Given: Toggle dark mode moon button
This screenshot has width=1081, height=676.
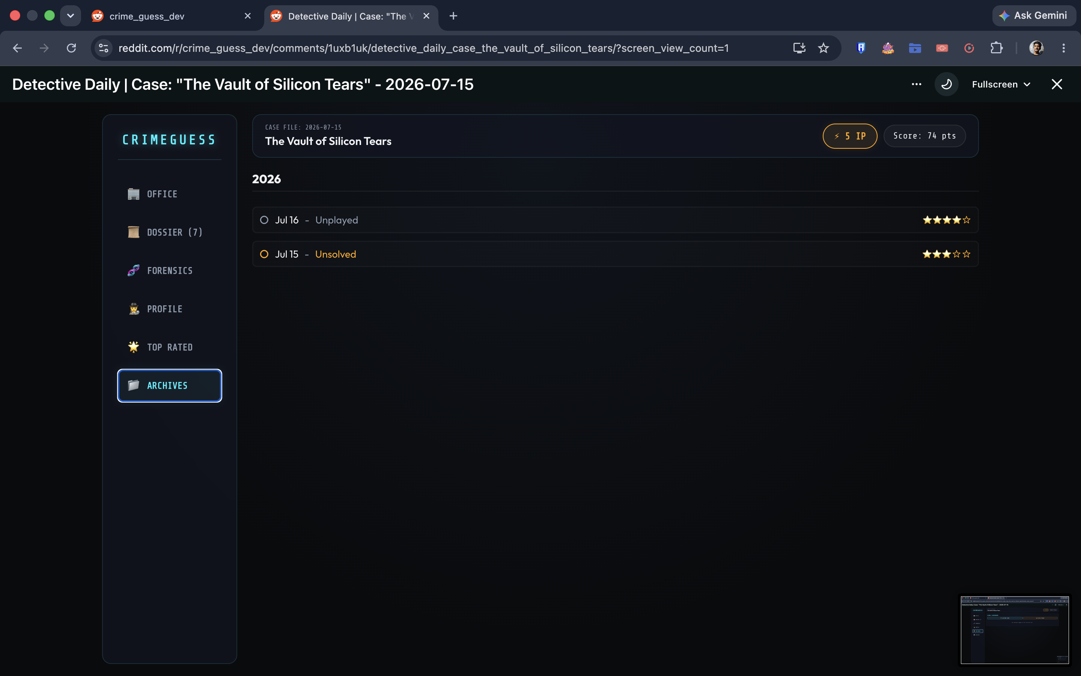Looking at the screenshot, I should (x=946, y=84).
